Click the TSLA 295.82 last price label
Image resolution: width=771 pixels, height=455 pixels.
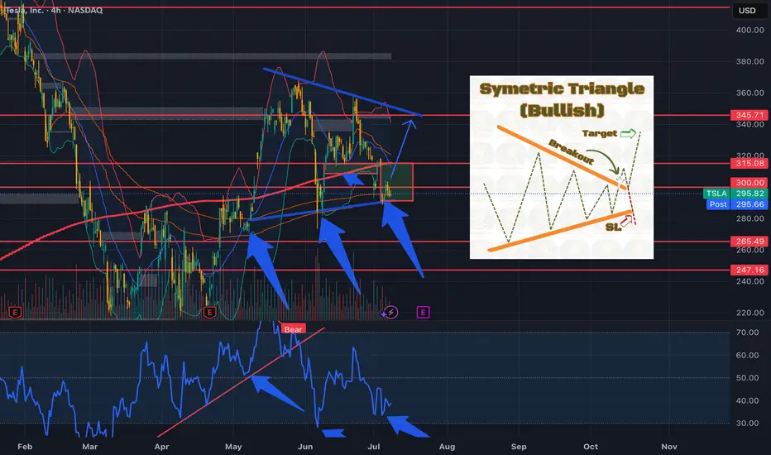coord(735,194)
